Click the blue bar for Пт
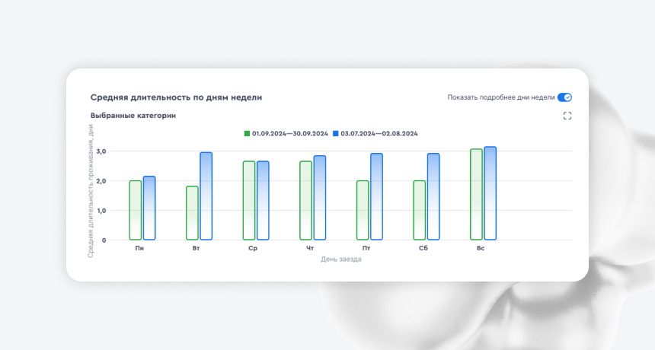The width and height of the screenshot is (655, 350). coord(376,196)
